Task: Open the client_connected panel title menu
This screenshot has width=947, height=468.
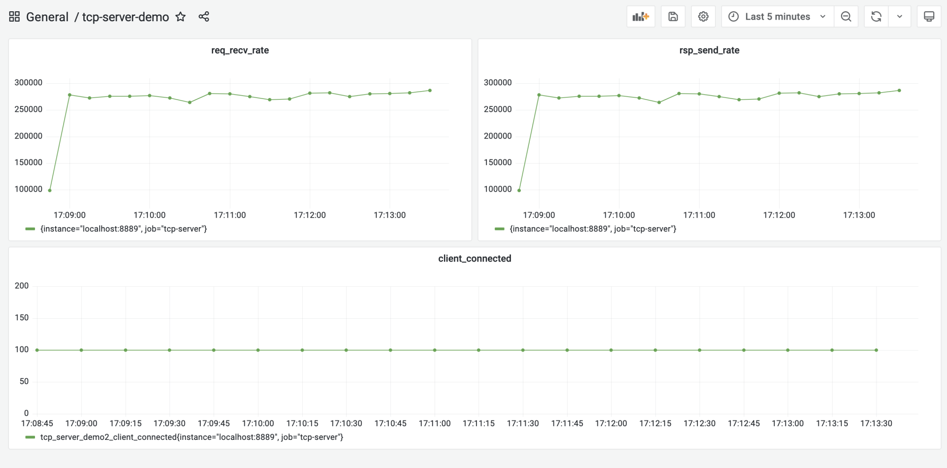Action: 474,259
